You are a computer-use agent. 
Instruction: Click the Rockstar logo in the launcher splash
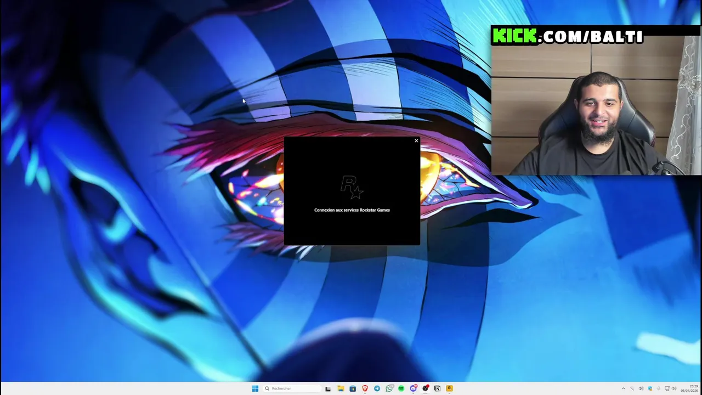[352, 187]
